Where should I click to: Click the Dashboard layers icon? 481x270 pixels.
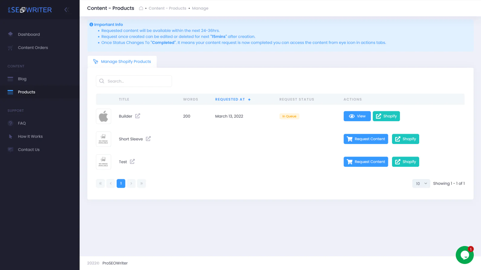point(11,34)
